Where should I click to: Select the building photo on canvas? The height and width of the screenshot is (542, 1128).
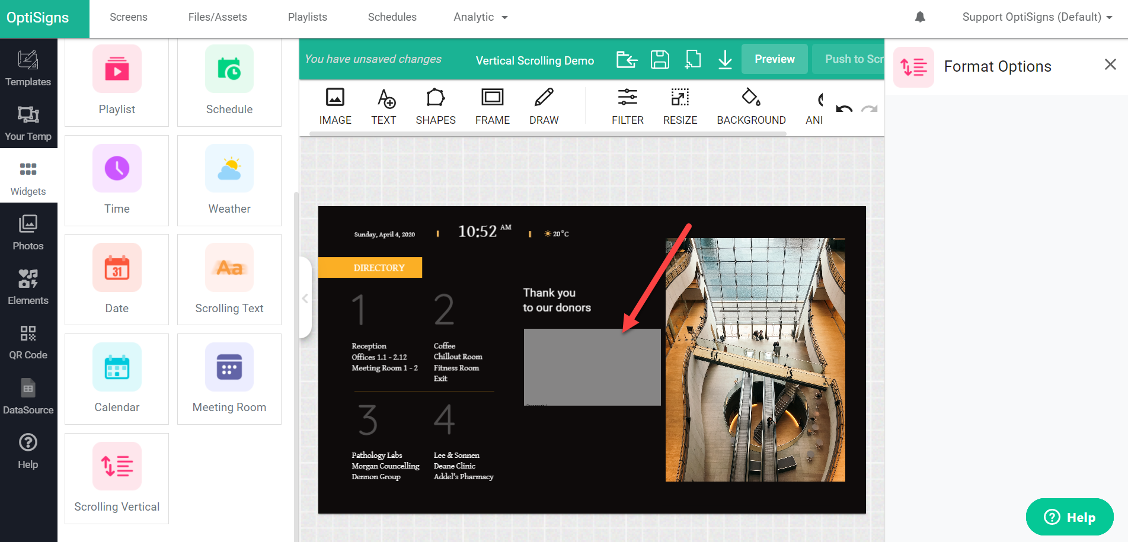(755, 360)
